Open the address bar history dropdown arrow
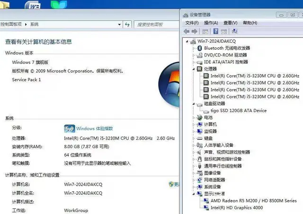Image resolution: width=303 pixels, height=214 pixels. 119,25
